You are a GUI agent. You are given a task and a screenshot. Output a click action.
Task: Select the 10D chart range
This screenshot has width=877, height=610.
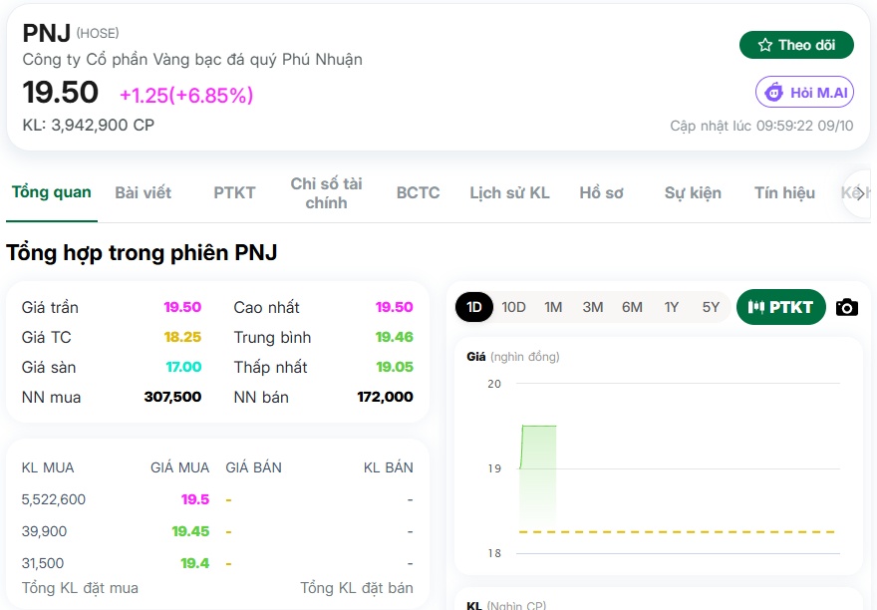pyautogui.click(x=513, y=307)
